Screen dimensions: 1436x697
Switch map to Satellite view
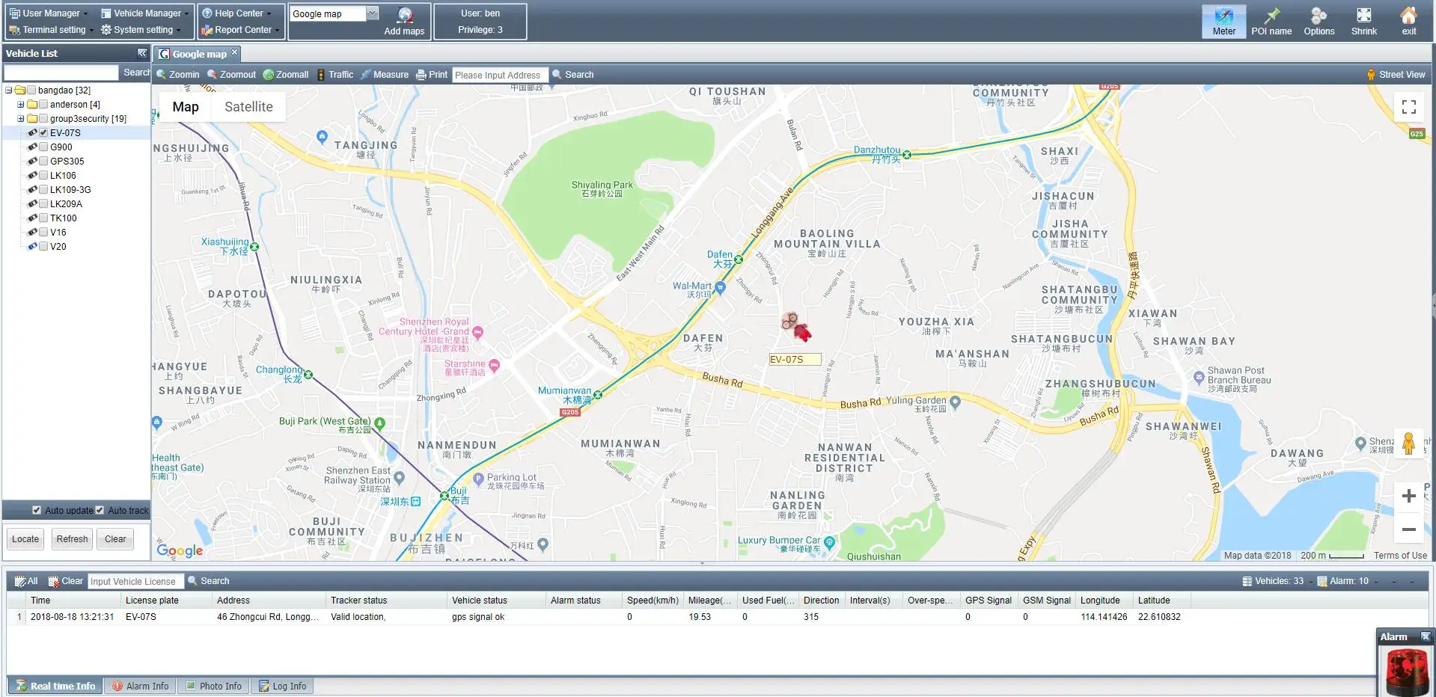point(248,107)
